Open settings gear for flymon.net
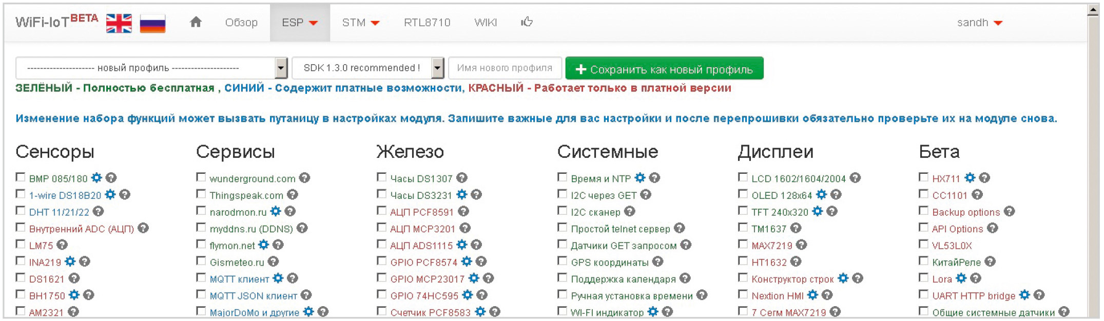1104x321 pixels. pyautogui.click(x=264, y=245)
